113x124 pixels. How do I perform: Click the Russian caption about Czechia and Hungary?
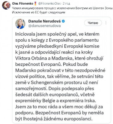(63, 10)
